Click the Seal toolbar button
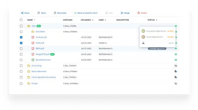Viewport: 198px width, 110px height. tap(109, 13)
